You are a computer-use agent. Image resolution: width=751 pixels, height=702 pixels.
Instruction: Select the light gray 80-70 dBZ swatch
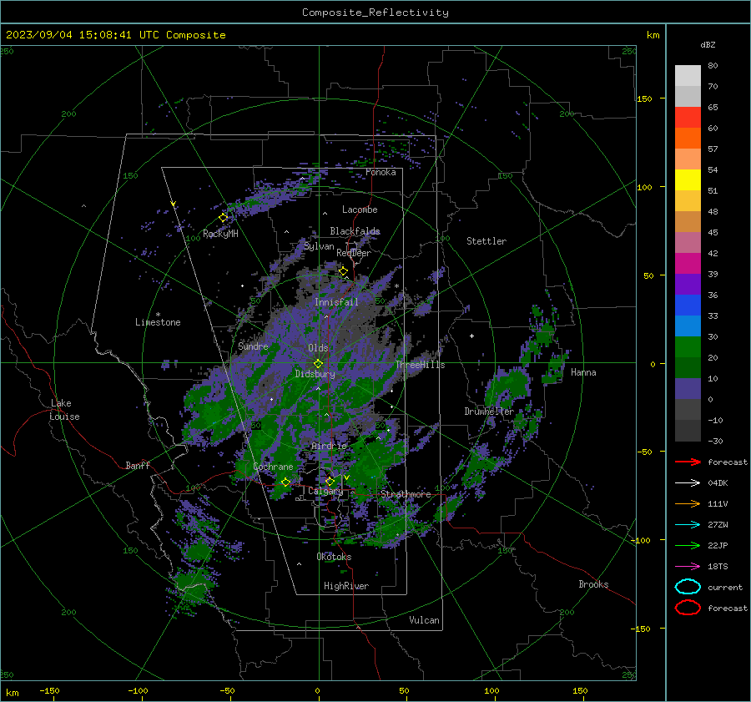click(688, 75)
